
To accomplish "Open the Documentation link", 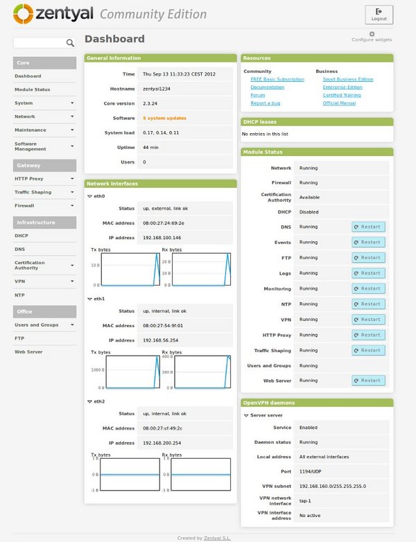I will click(268, 87).
